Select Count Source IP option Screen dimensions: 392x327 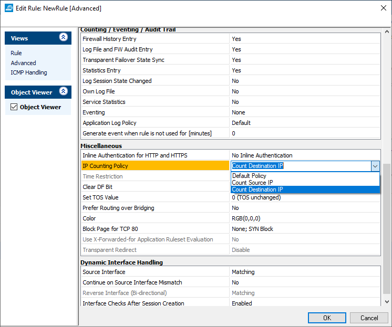click(x=305, y=183)
